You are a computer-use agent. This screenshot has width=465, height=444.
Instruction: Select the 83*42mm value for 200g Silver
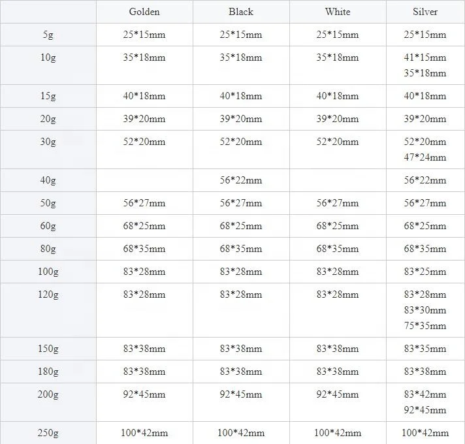425,394
